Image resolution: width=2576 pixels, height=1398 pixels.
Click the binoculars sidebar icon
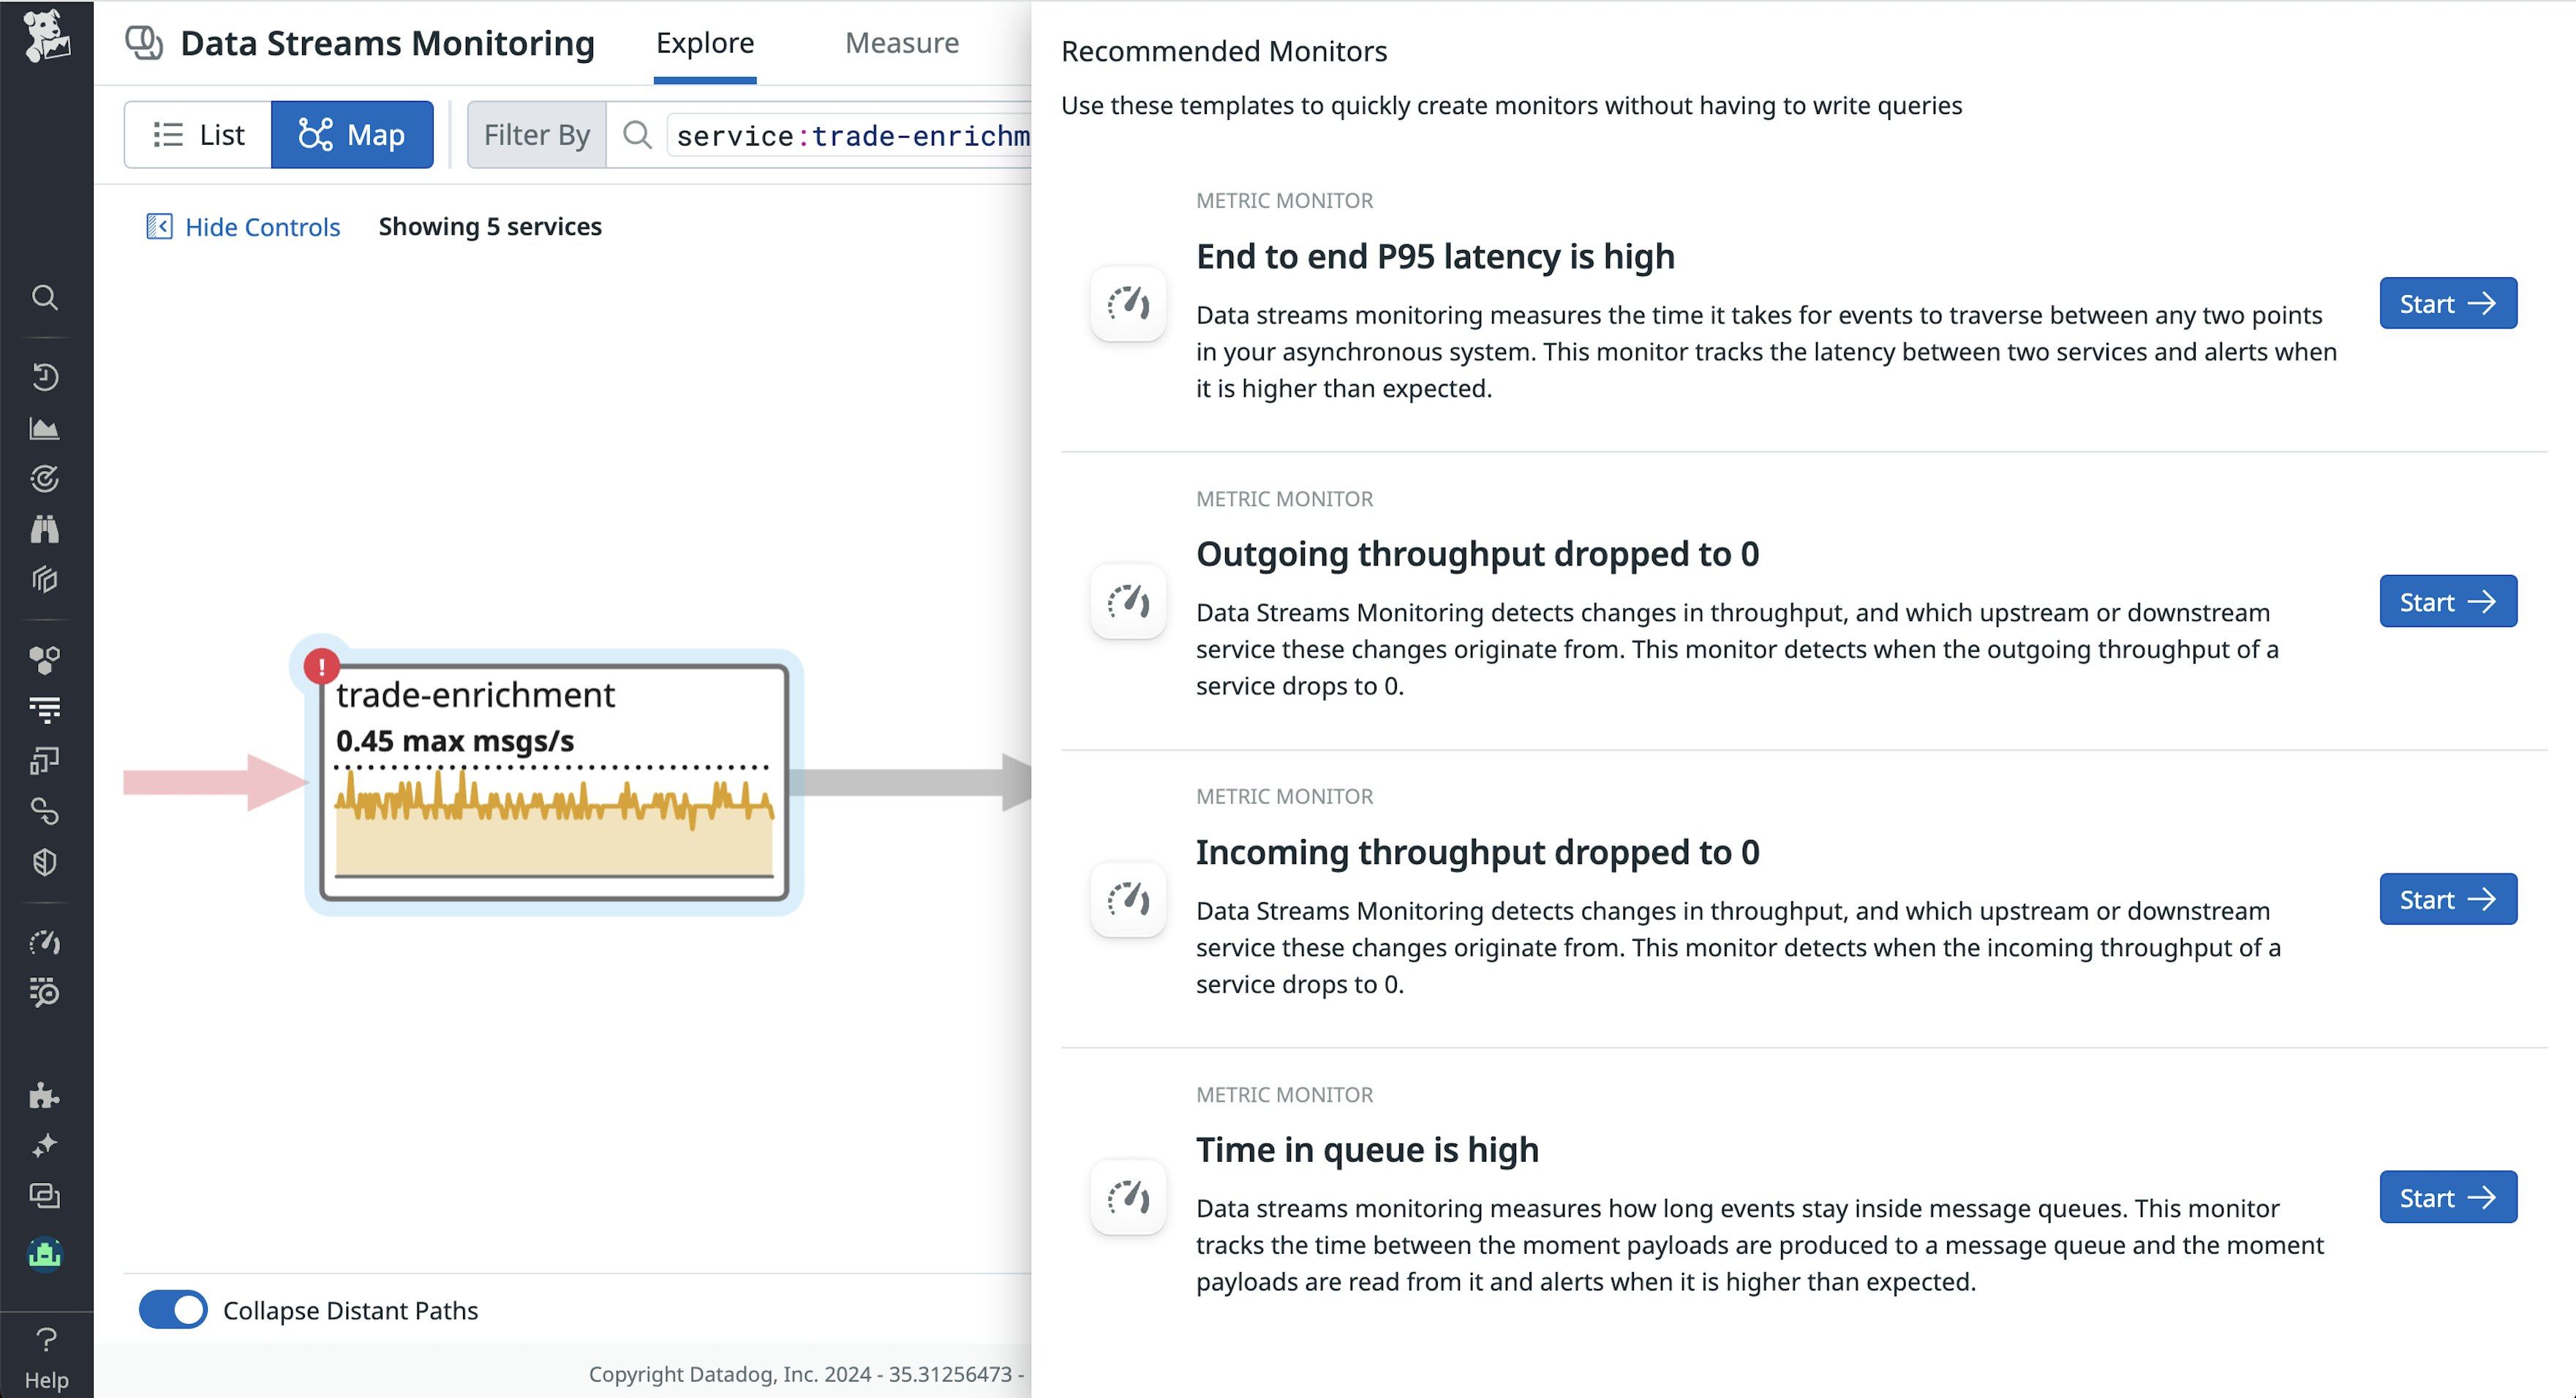[44, 529]
